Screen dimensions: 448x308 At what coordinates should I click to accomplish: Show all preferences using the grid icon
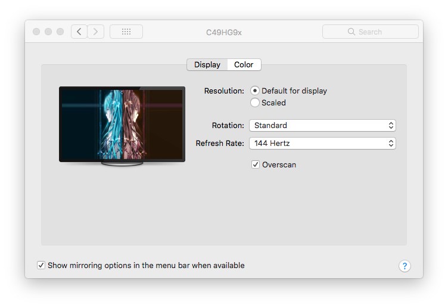coord(126,32)
